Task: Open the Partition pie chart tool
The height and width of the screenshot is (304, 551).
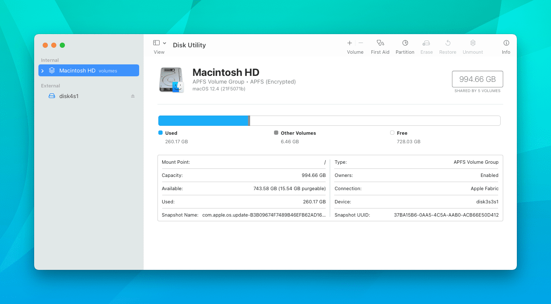Action: pos(405,43)
